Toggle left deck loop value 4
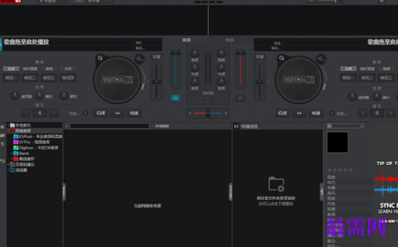This screenshot has height=247, width=398. click(39, 113)
